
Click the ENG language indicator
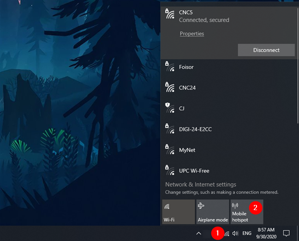point(247,233)
